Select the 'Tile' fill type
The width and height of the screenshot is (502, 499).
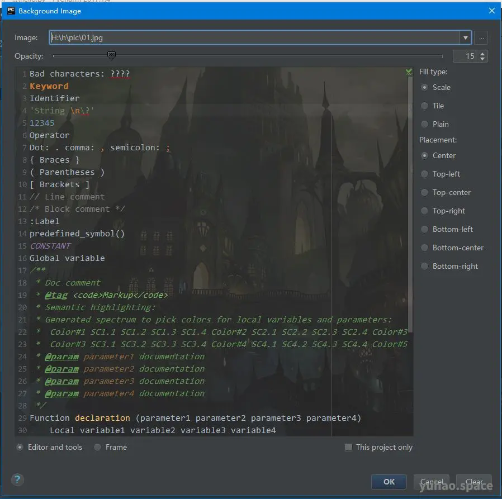425,106
